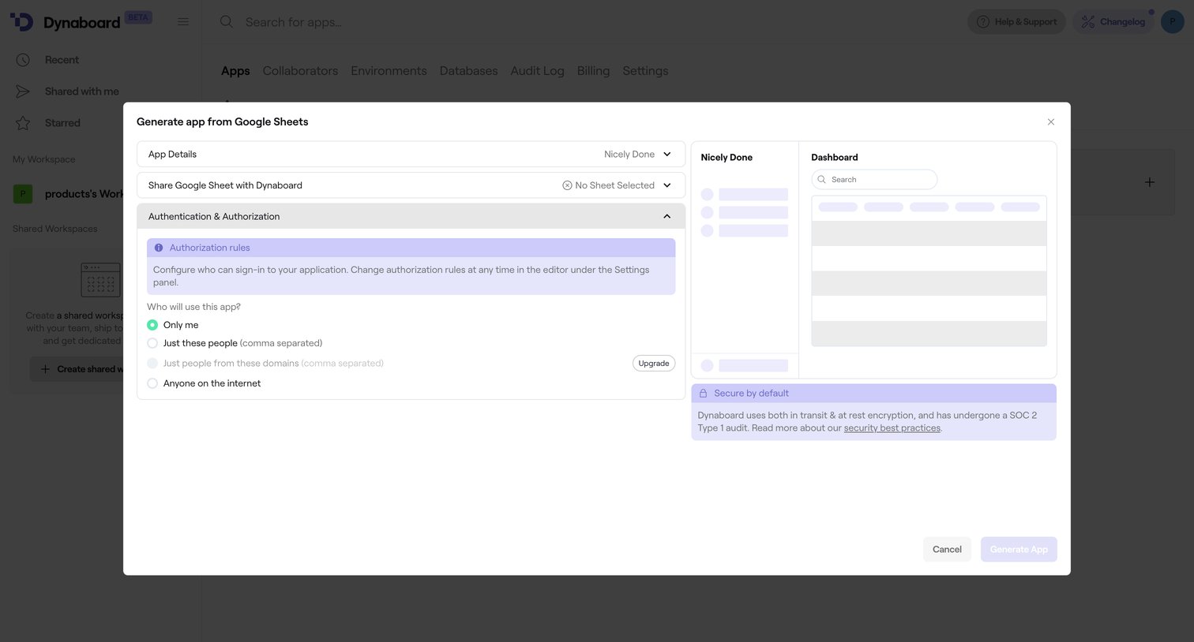This screenshot has width=1194, height=642.
Task: Open the Changelog button
Action: tap(1113, 22)
